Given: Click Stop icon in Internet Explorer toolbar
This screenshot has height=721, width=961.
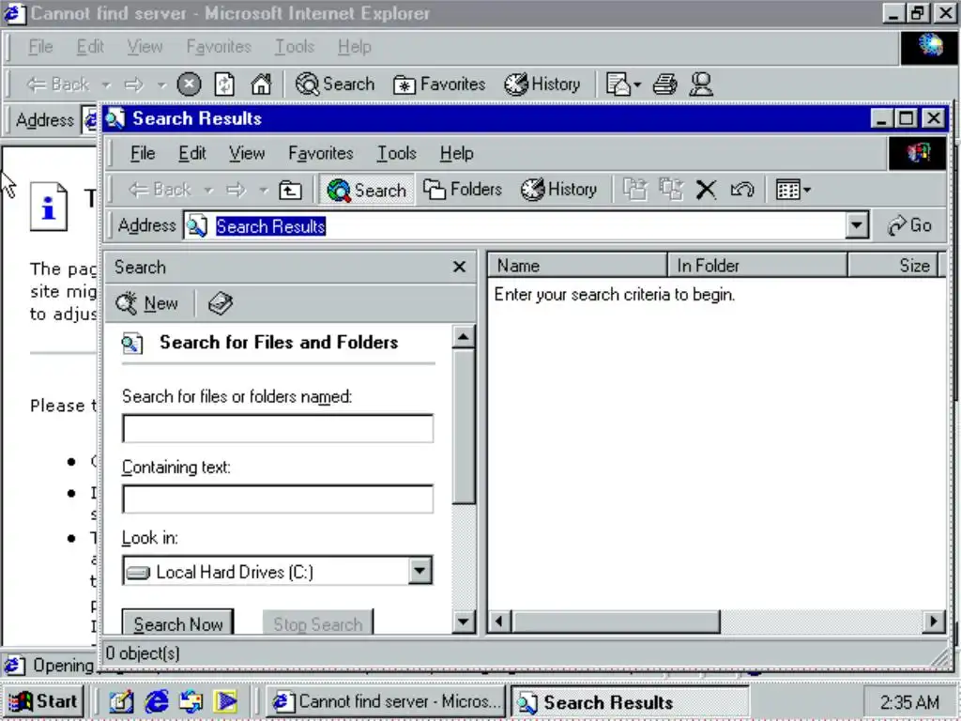Looking at the screenshot, I should point(189,84).
